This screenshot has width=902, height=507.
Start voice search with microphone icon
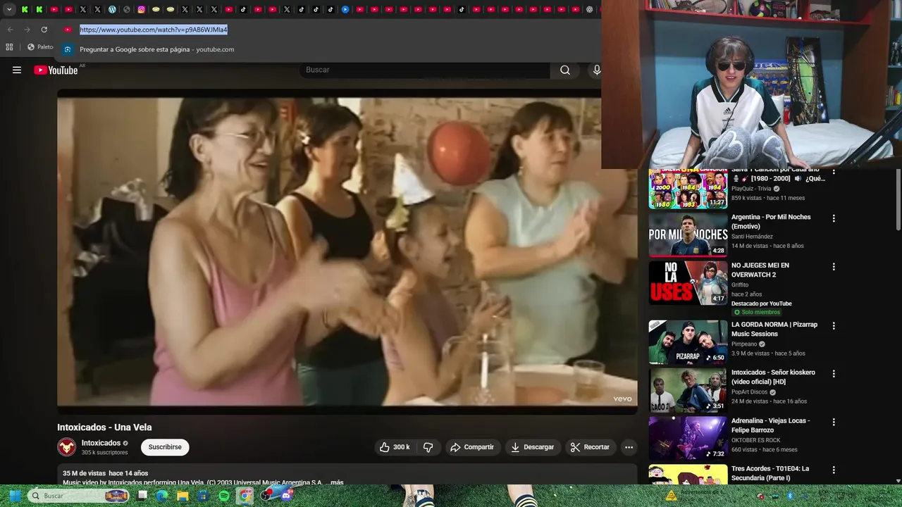coord(596,70)
